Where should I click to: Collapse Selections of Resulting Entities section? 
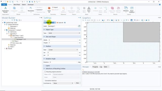pos(44,69)
